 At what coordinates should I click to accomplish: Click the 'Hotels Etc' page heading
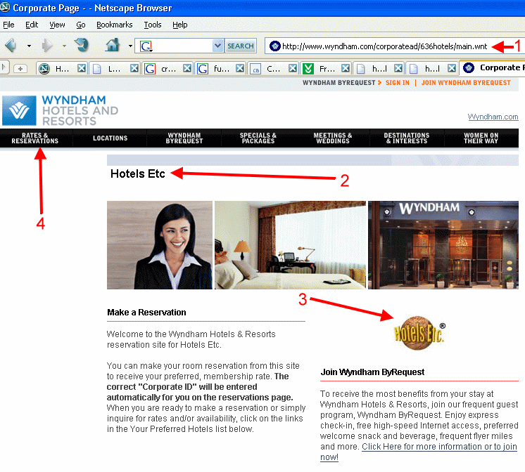[138, 173]
